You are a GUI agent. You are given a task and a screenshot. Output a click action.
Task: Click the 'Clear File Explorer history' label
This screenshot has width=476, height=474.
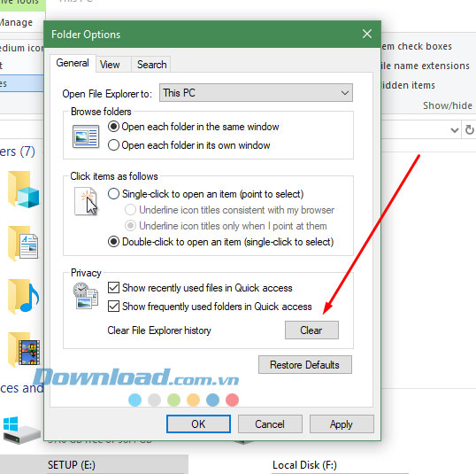point(159,330)
